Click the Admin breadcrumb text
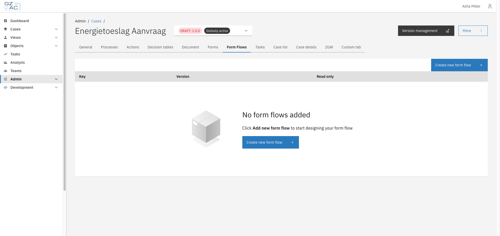The width and height of the screenshot is (500, 236). [x=80, y=21]
